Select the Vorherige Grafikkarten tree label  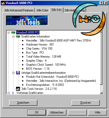point(30,93)
